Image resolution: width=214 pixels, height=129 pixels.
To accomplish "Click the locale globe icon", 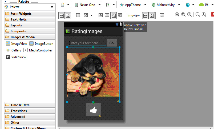I will [188, 5].
